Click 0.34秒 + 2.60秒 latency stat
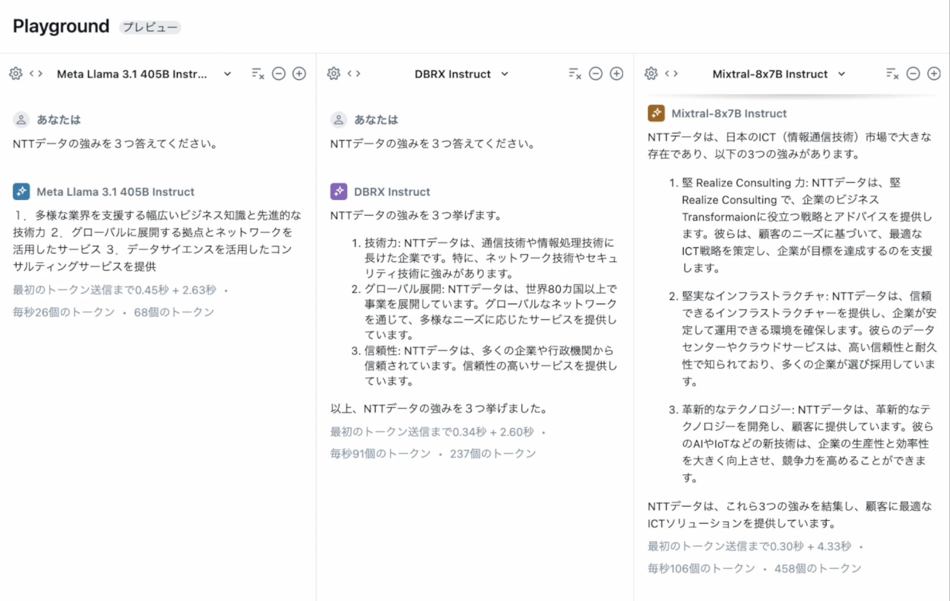Viewport: 950px width, 601px height. pos(493,432)
